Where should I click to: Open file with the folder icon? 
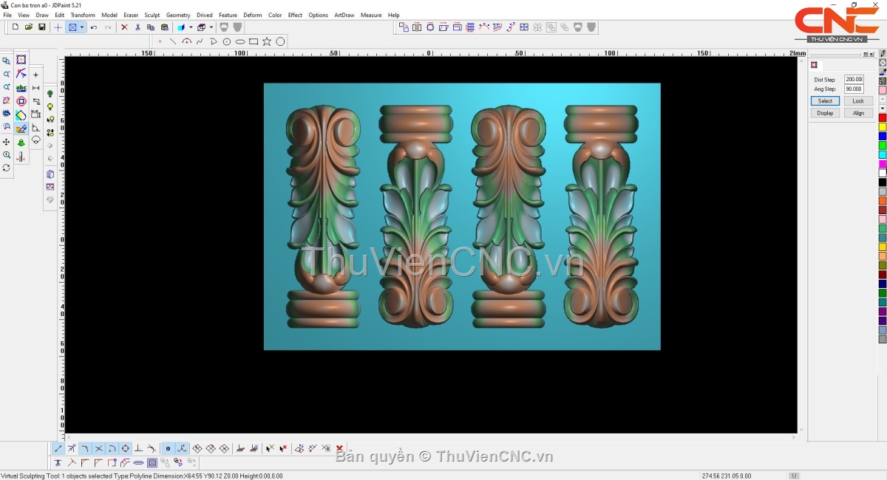tap(28, 27)
